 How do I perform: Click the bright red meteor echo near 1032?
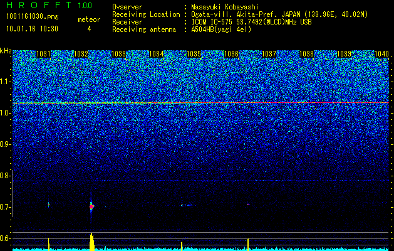tap(91, 206)
